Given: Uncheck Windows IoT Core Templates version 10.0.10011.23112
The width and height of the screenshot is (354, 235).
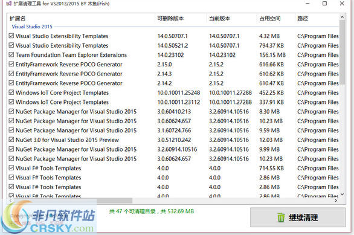Looking at the screenshot, I should point(11,102).
